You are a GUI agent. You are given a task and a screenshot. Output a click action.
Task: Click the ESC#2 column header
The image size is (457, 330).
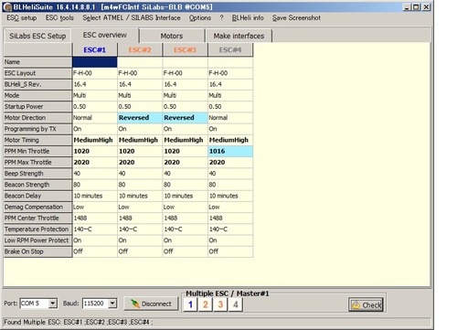tap(140, 49)
